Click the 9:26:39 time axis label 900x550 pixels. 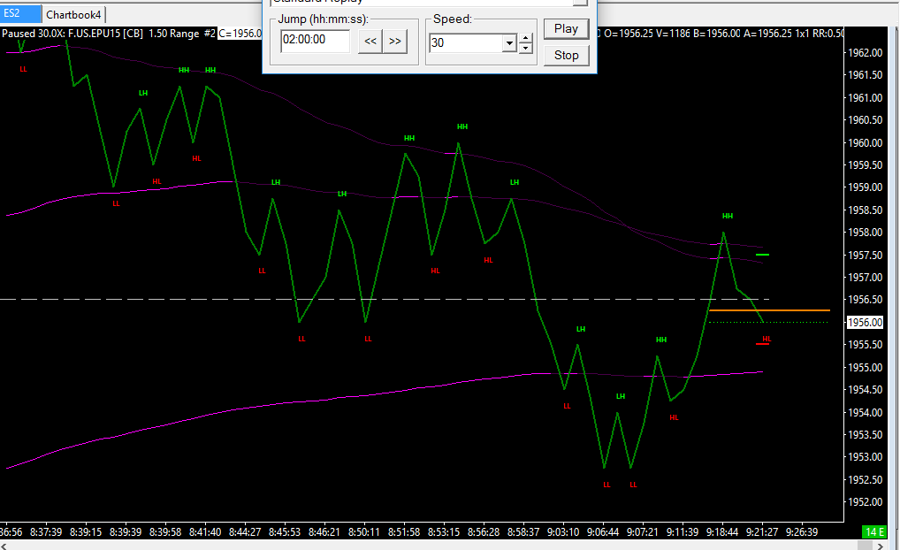pos(802,532)
